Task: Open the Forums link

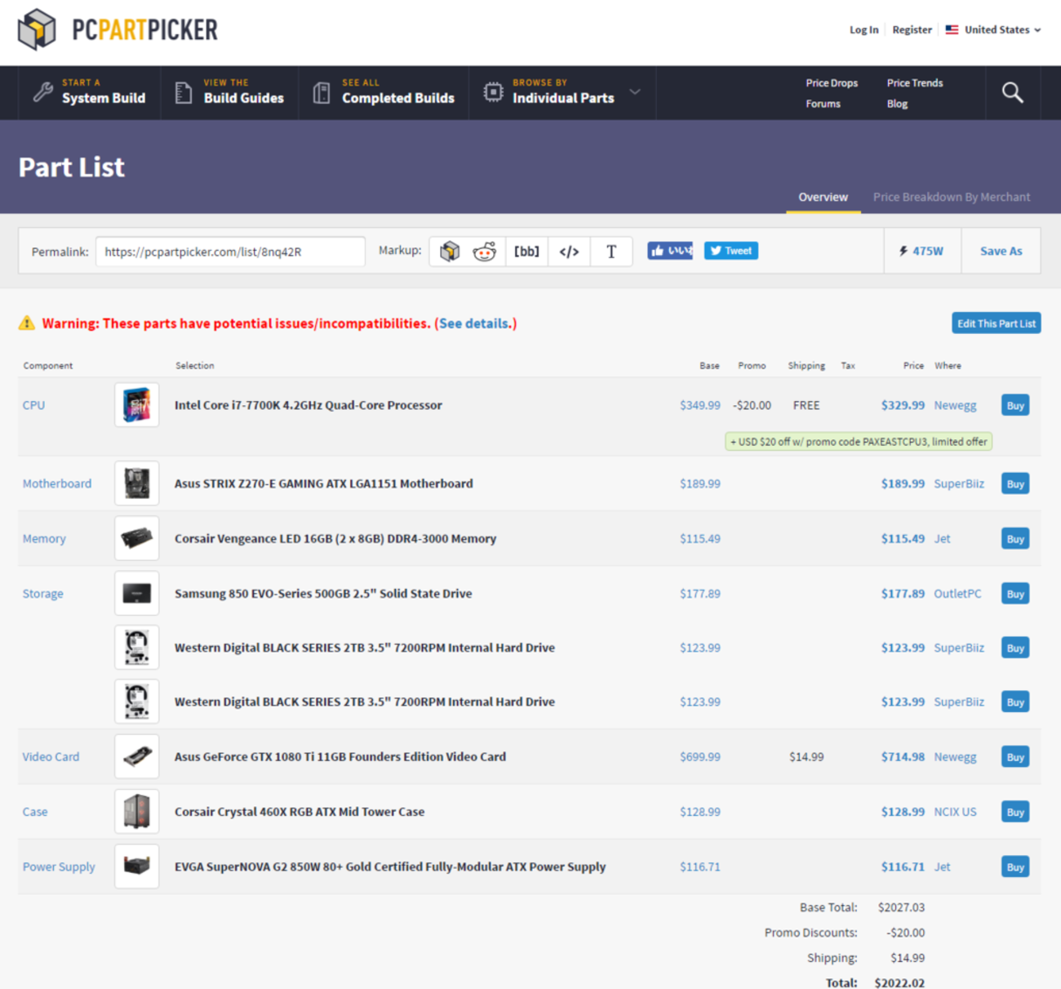Action: [x=823, y=104]
